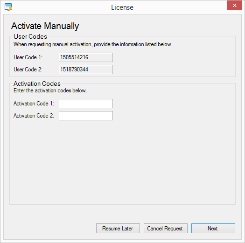Click the Resume Later button
Screen dimensions: 245x243
tap(118, 229)
